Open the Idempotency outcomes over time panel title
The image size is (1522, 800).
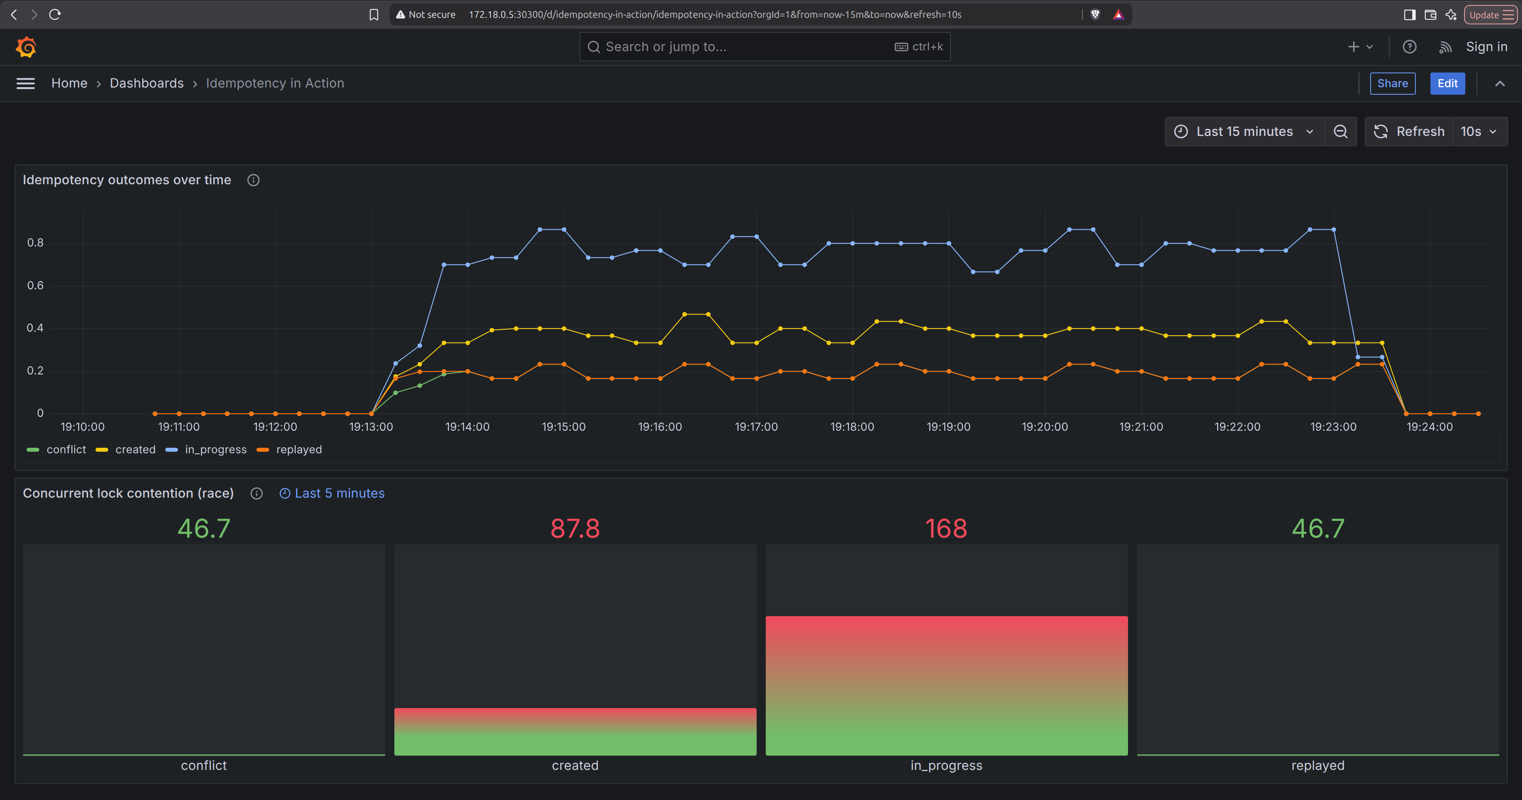click(x=127, y=180)
